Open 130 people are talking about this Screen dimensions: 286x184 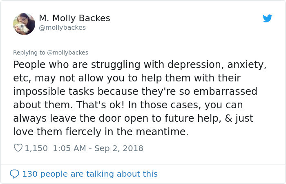point(90,174)
